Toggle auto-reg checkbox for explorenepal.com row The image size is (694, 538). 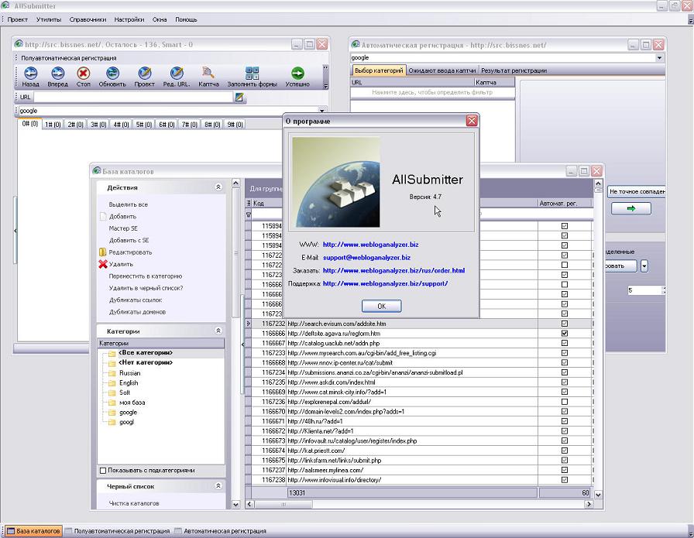(x=565, y=402)
